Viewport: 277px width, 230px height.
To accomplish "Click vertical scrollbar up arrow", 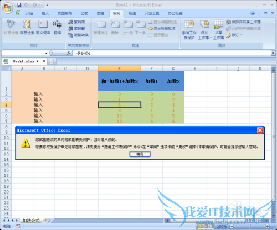I will point(274,70).
